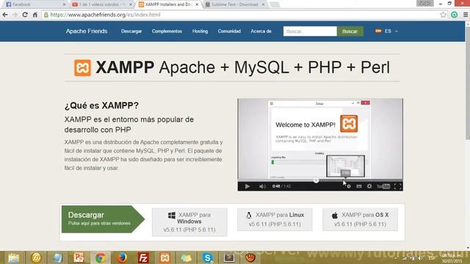The image size is (470, 264).
Task: Open XAMPP control panel from taskbar
Action: [164, 257]
